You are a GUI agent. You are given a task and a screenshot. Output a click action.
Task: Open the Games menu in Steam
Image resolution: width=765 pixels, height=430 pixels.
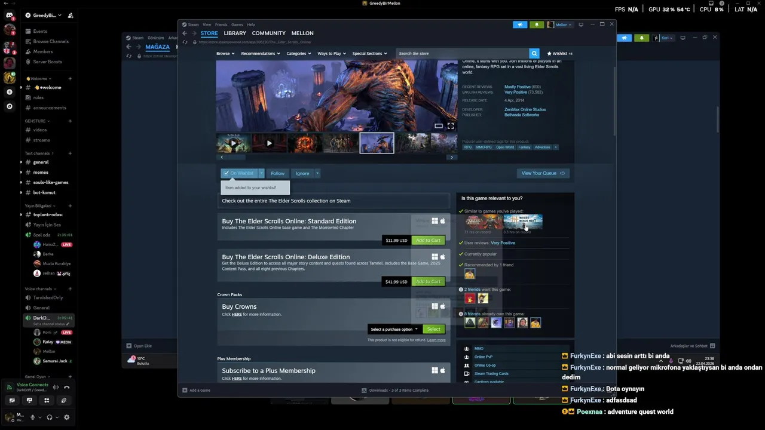click(237, 24)
